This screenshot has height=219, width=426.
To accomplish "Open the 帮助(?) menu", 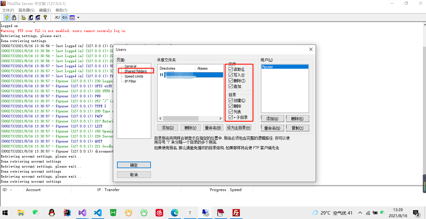I will coord(61,10).
